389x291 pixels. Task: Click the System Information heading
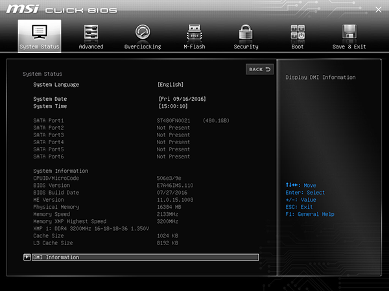(60, 171)
